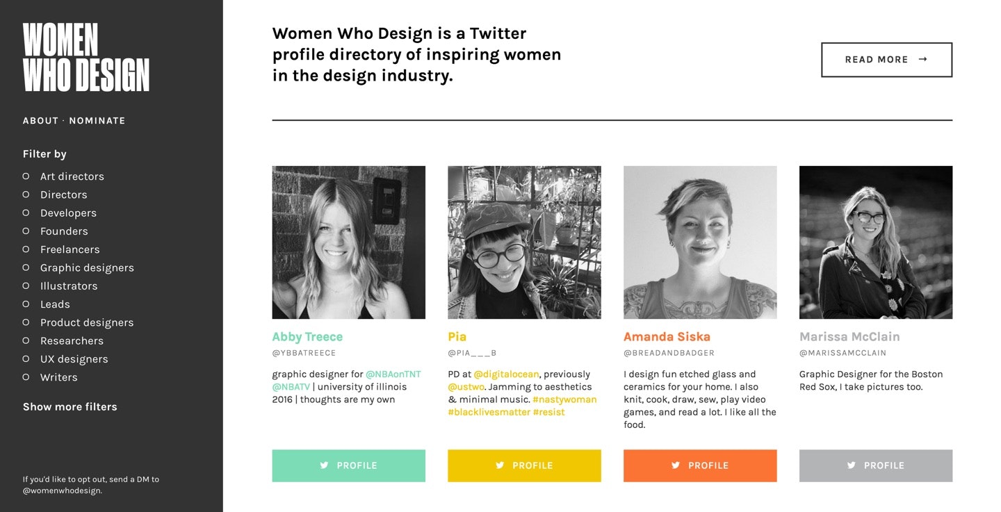Viewport: 1001px width, 512px height.
Task: Click the arrow icon in Read More button
Action: pyautogui.click(x=923, y=59)
